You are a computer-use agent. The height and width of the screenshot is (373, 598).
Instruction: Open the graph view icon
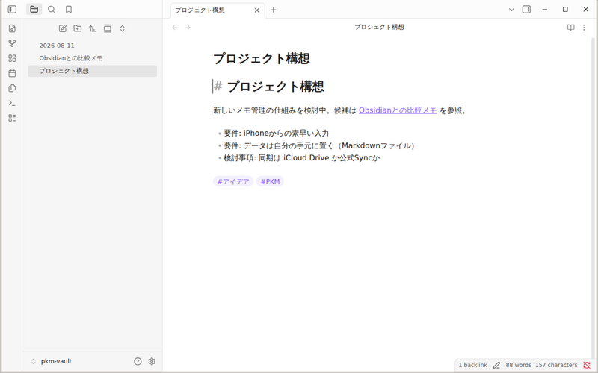(x=12, y=43)
